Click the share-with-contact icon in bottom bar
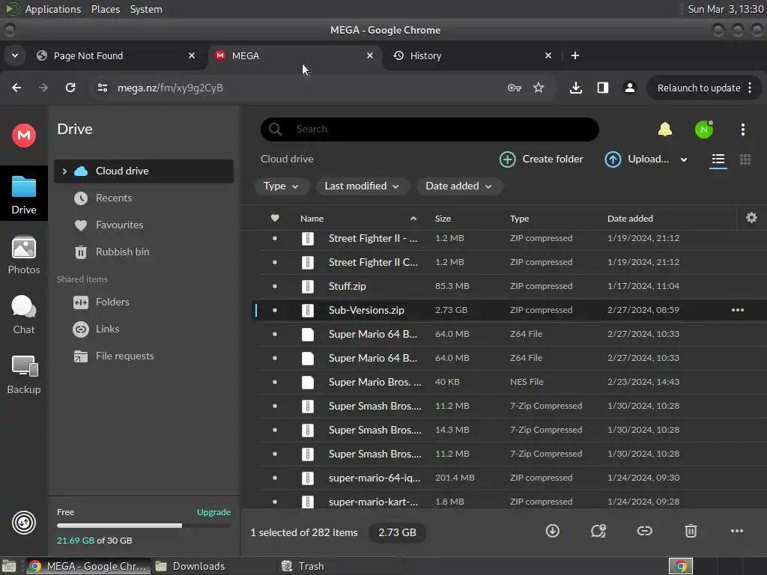The image size is (767, 575). [598, 531]
